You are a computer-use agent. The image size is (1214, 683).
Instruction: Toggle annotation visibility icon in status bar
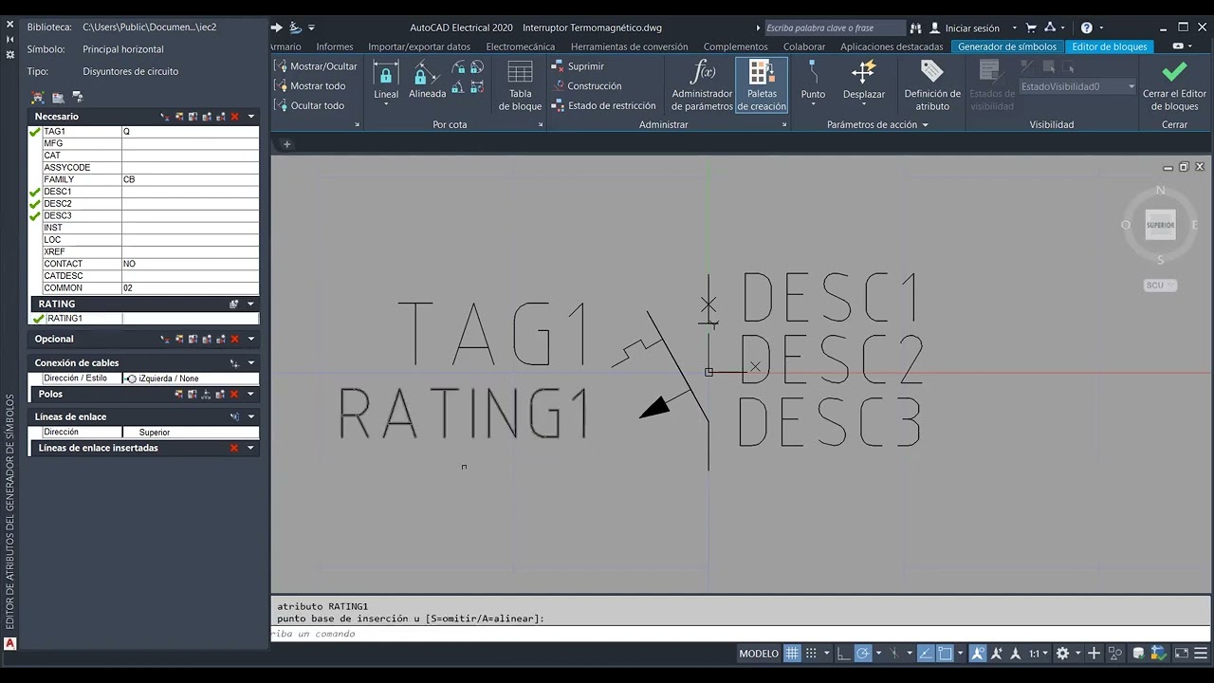977,654
